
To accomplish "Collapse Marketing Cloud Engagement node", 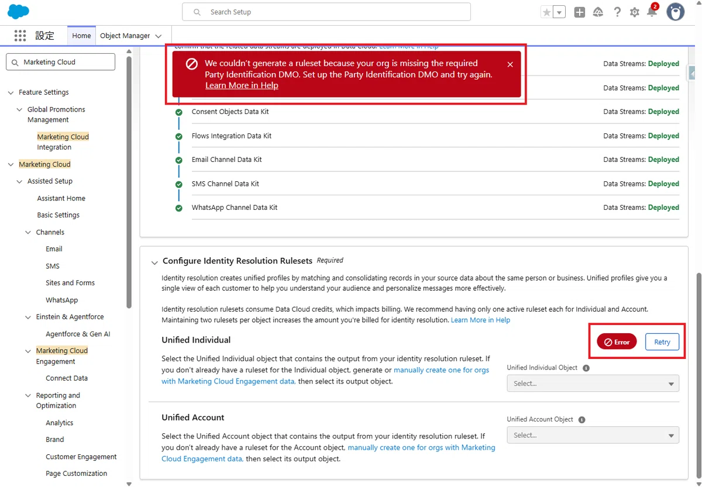I will (28, 351).
